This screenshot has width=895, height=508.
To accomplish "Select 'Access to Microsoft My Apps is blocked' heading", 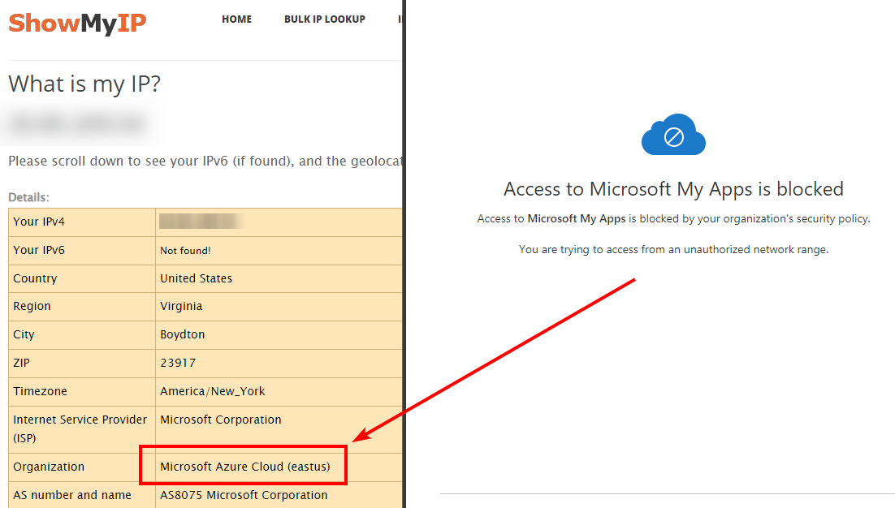I will 673,189.
